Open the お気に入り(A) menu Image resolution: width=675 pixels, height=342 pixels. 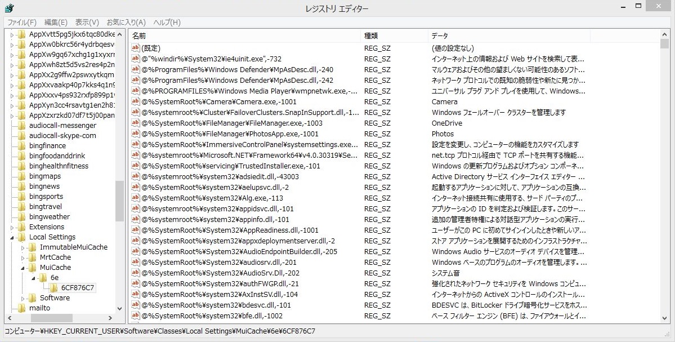click(x=126, y=23)
